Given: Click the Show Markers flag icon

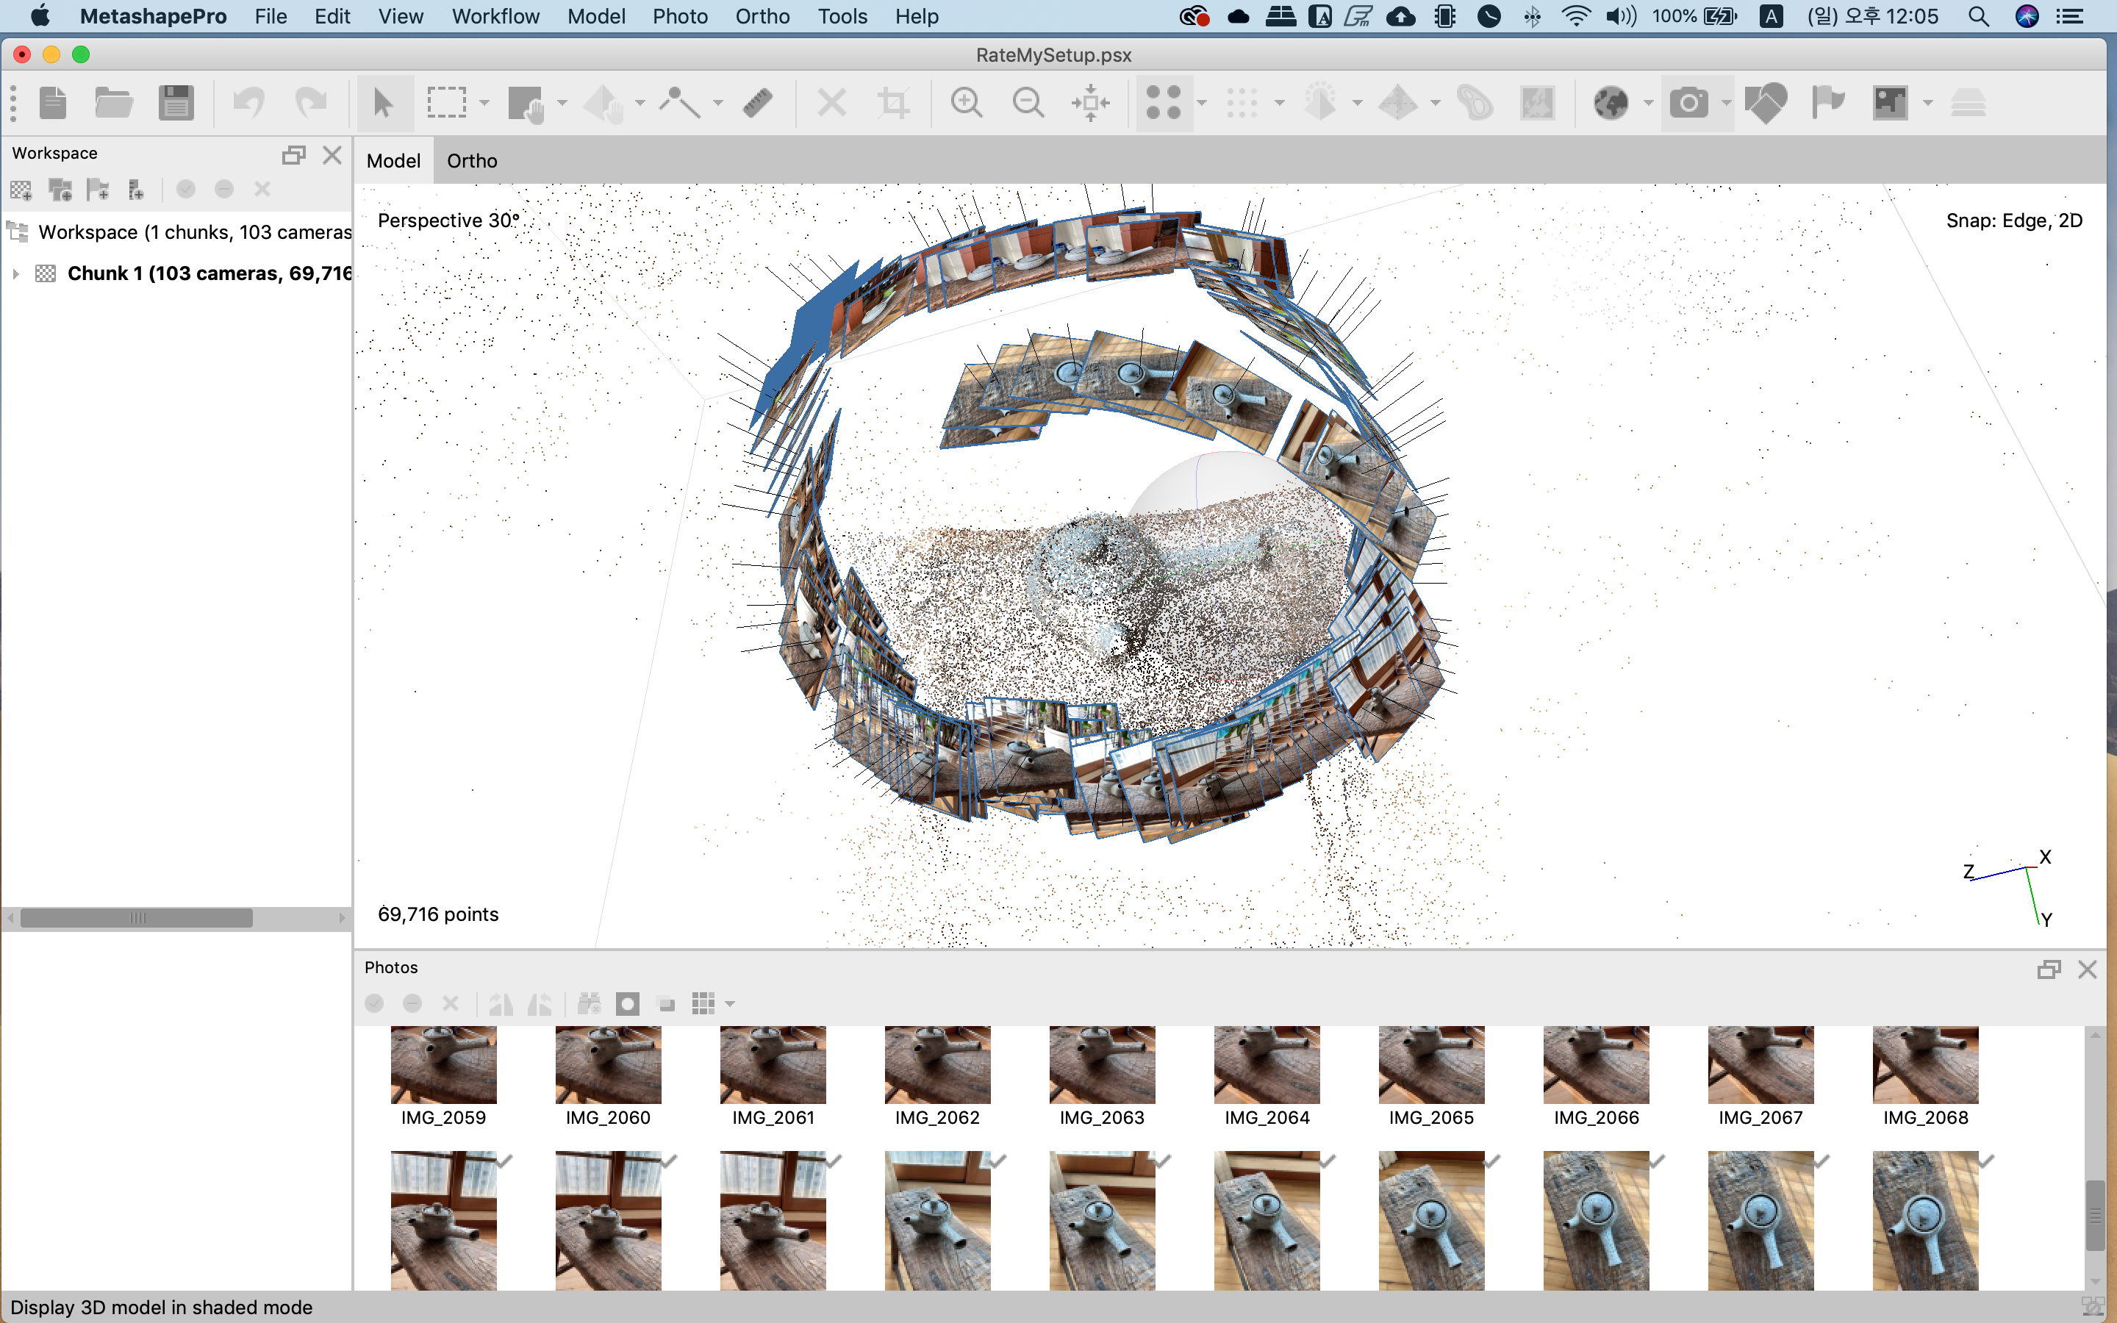Looking at the screenshot, I should coord(1827,103).
